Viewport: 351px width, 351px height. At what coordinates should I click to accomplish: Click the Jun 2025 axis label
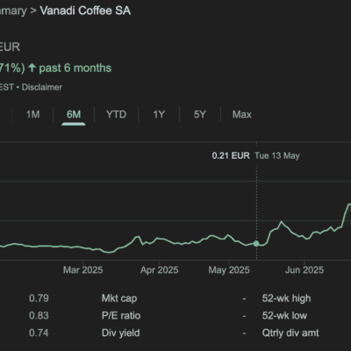point(304,270)
